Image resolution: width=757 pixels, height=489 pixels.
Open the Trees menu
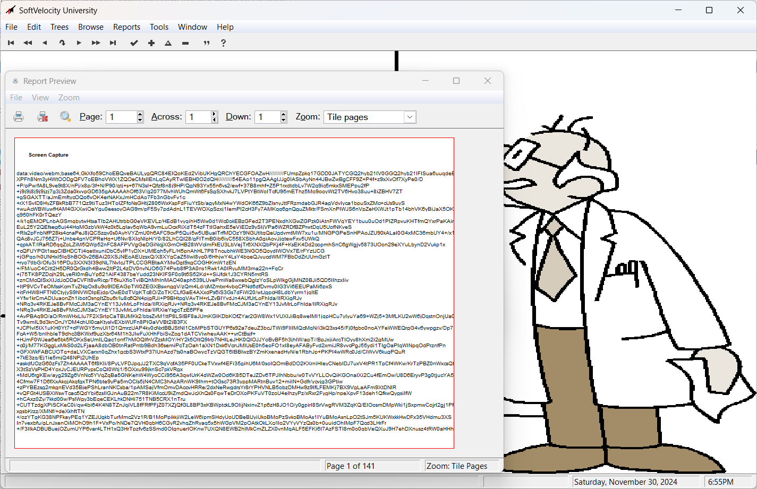tap(59, 27)
